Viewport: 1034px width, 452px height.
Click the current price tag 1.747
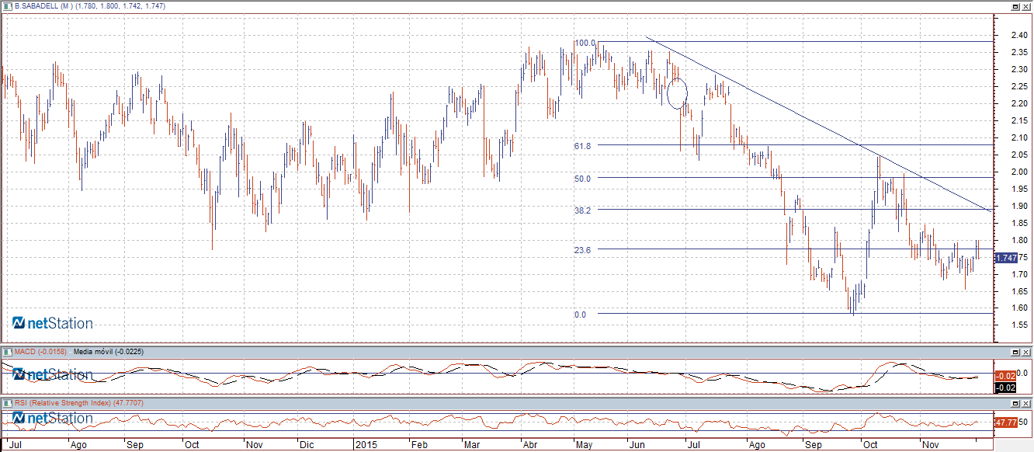[x=1005, y=258]
